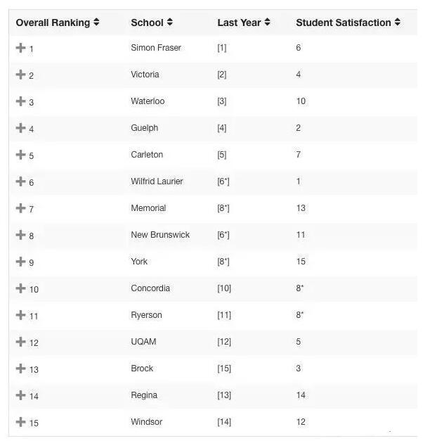Open rank 11 Ryerson row details
Viewport: 430px width, 448px height.
(x=21, y=314)
